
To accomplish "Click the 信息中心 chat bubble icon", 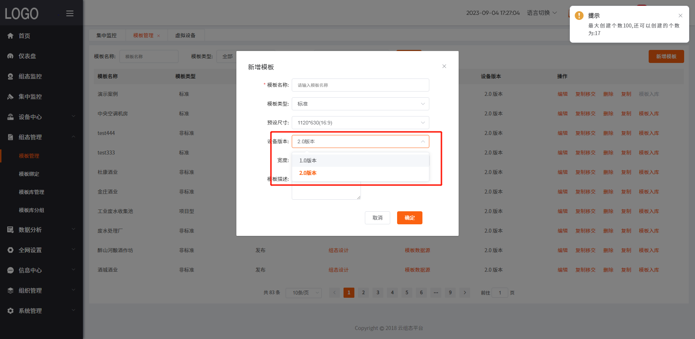I will click(x=10, y=270).
